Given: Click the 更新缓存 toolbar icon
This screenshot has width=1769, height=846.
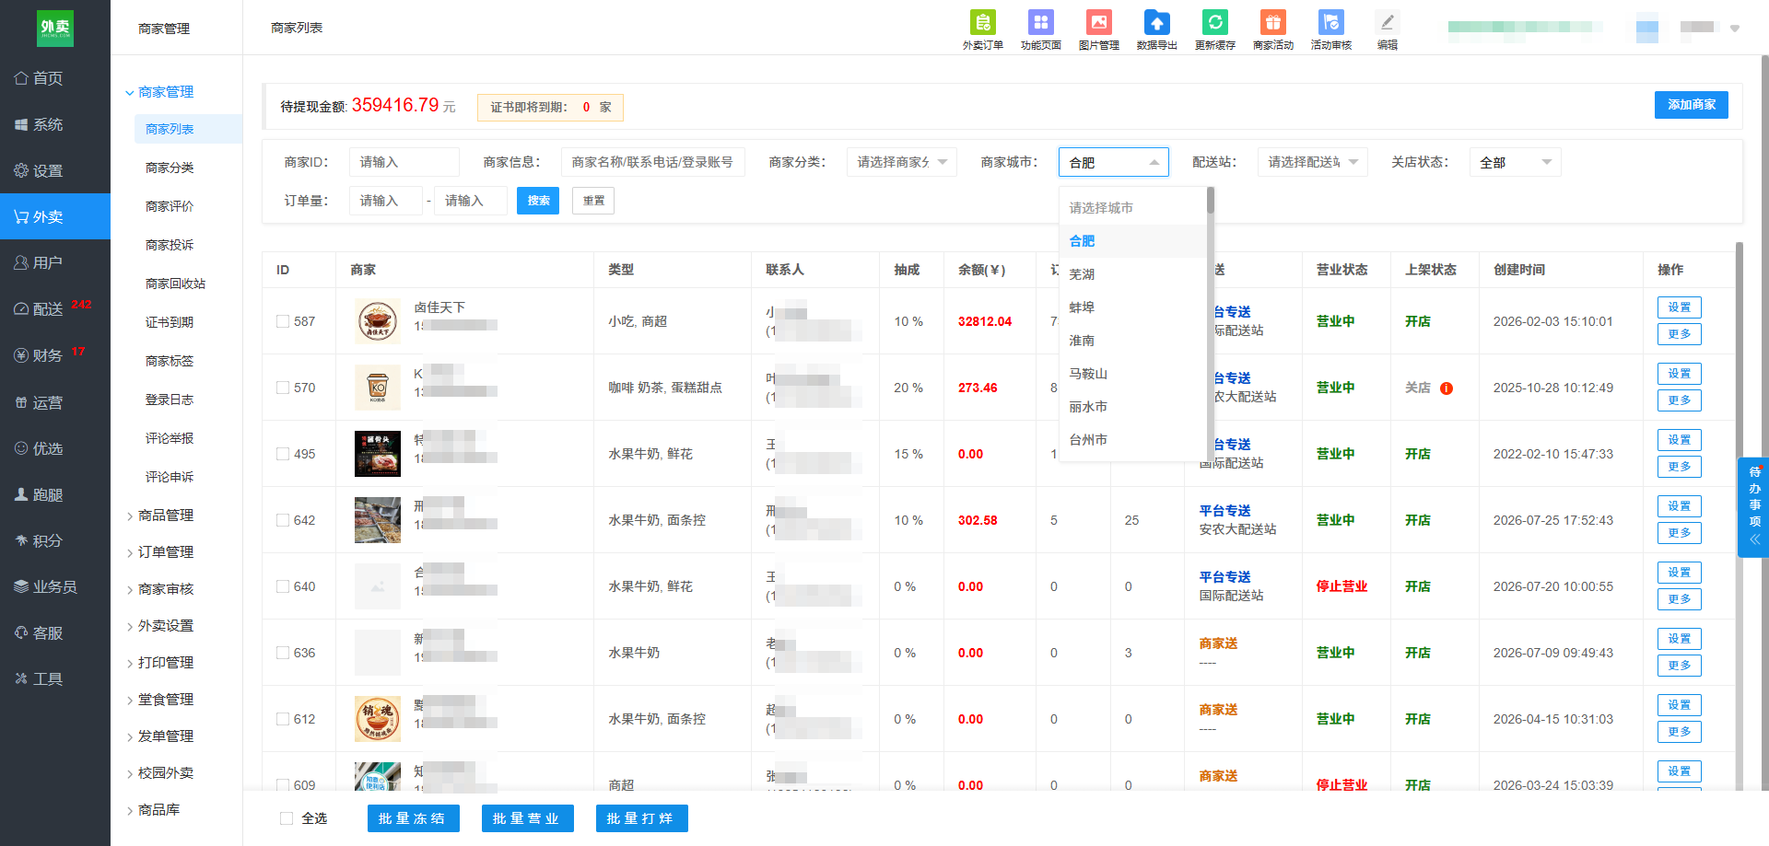Looking at the screenshot, I should (1214, 29).
